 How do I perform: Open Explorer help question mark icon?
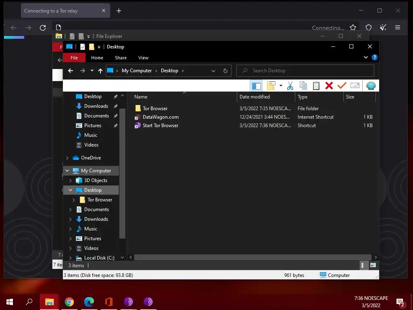point(375,57)
